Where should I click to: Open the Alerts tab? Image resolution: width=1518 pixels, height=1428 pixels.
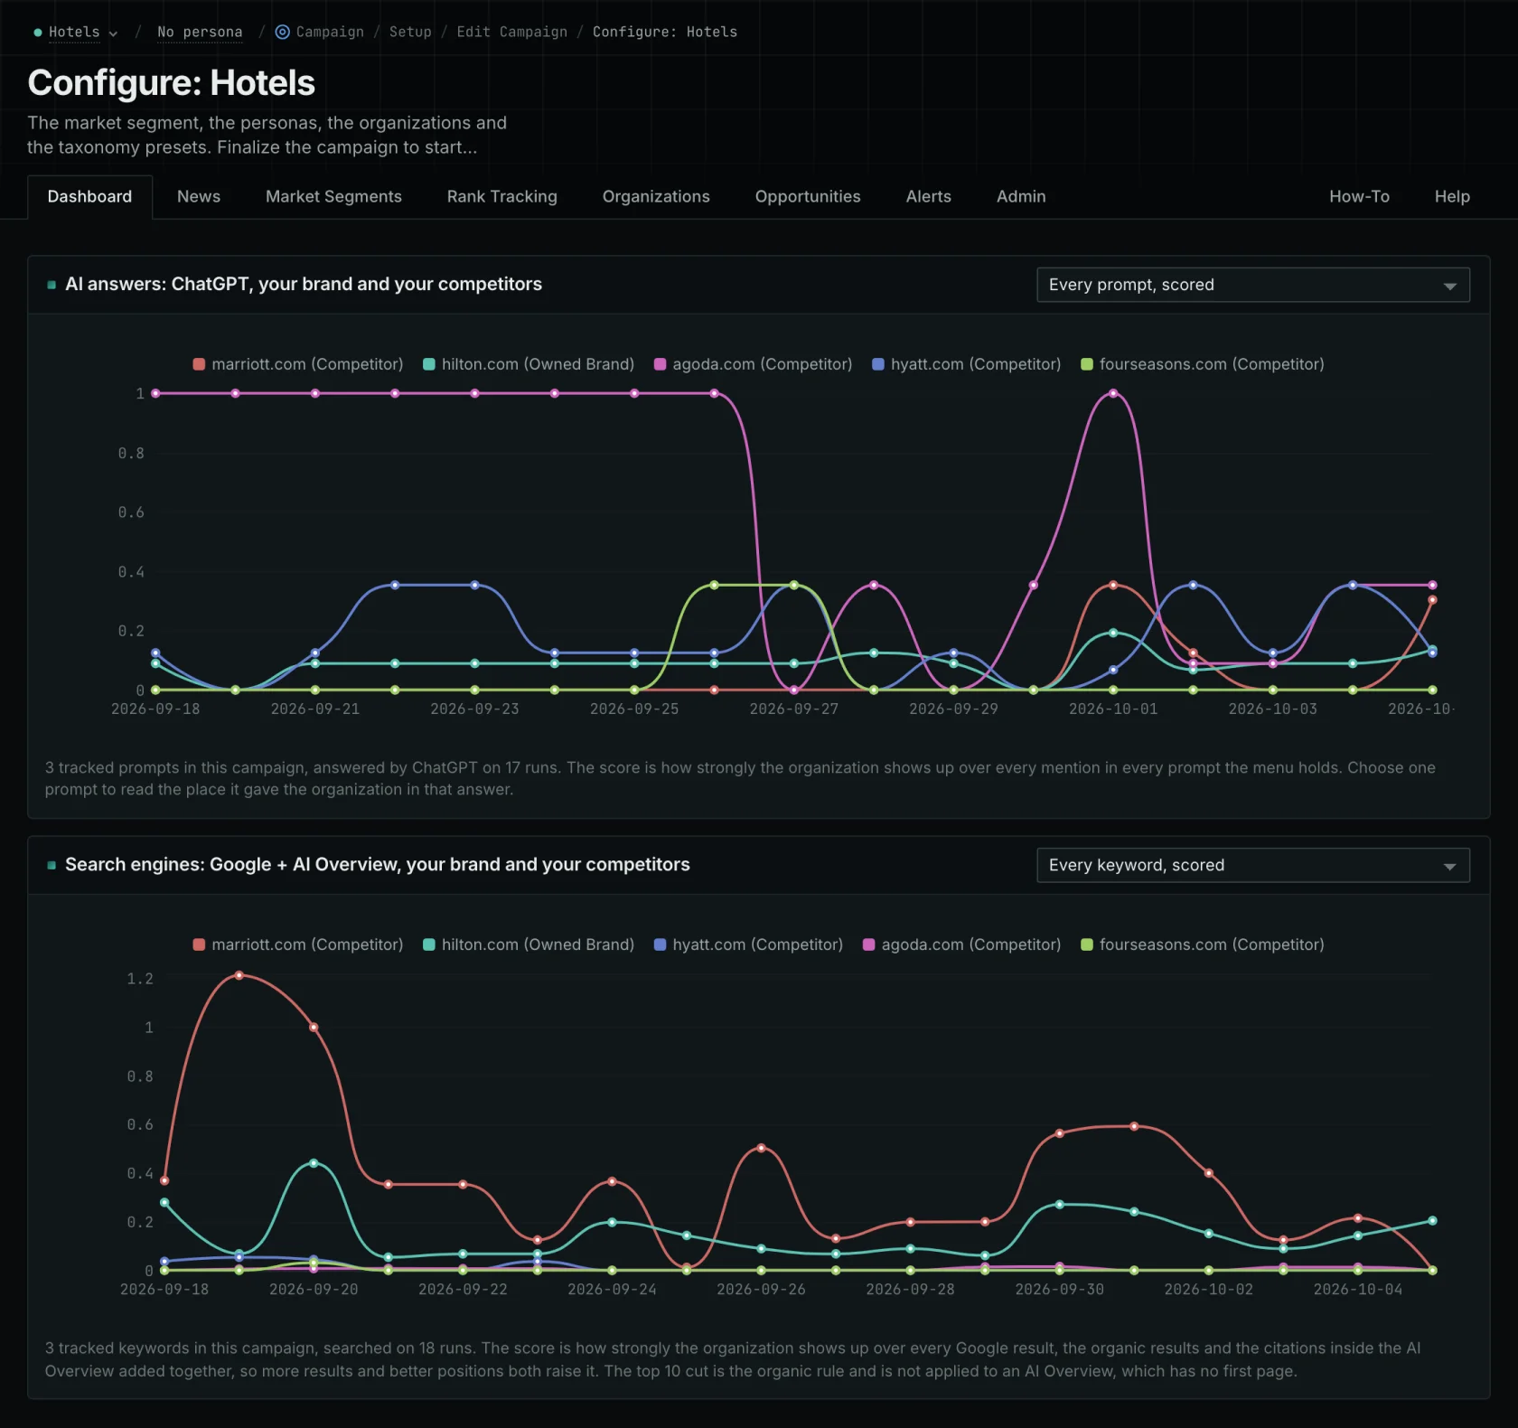[928, 196]
